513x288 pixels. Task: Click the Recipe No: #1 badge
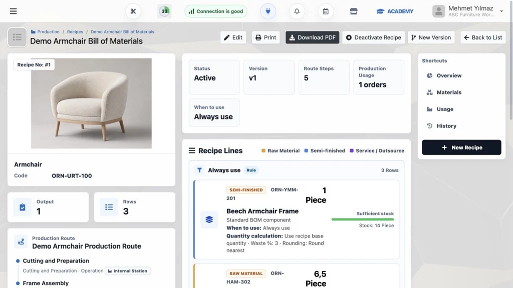point(34,64)
